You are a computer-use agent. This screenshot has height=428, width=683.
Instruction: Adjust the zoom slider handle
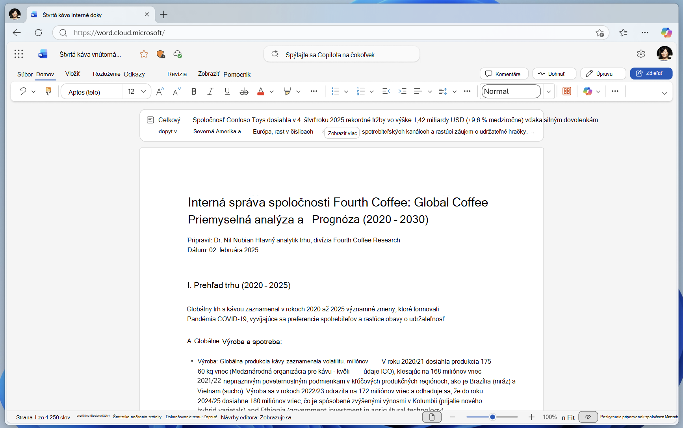[492, 417]
